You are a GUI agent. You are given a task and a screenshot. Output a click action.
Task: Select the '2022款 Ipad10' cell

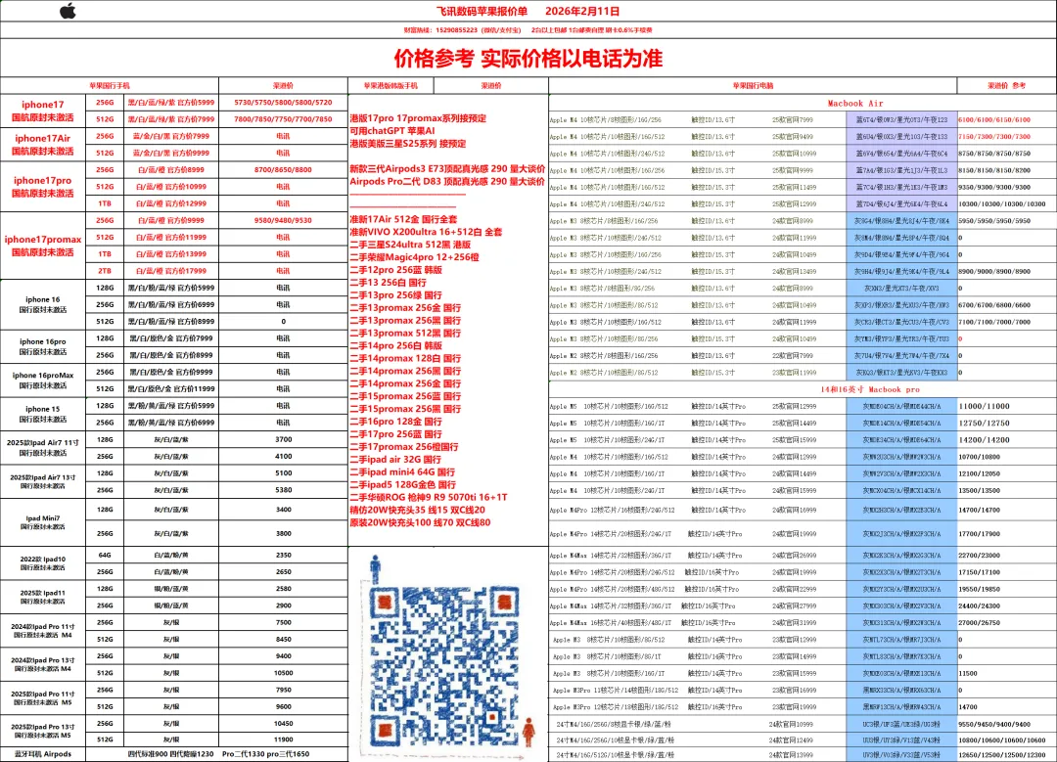pos(42,563)
